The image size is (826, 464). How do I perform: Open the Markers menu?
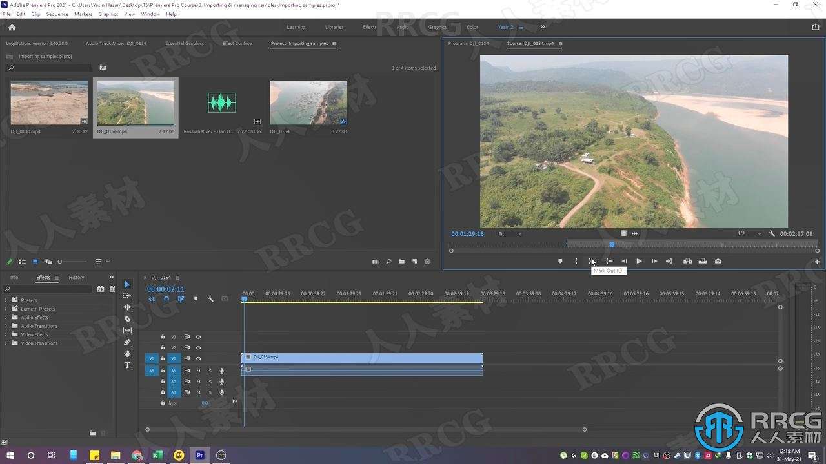[83, 14]
